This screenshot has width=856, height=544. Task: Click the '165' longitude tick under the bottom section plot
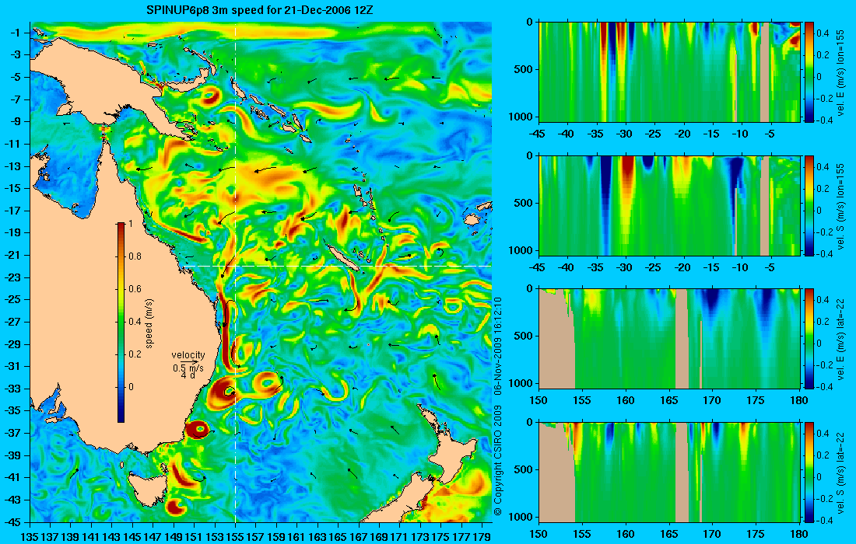point(668,534)
